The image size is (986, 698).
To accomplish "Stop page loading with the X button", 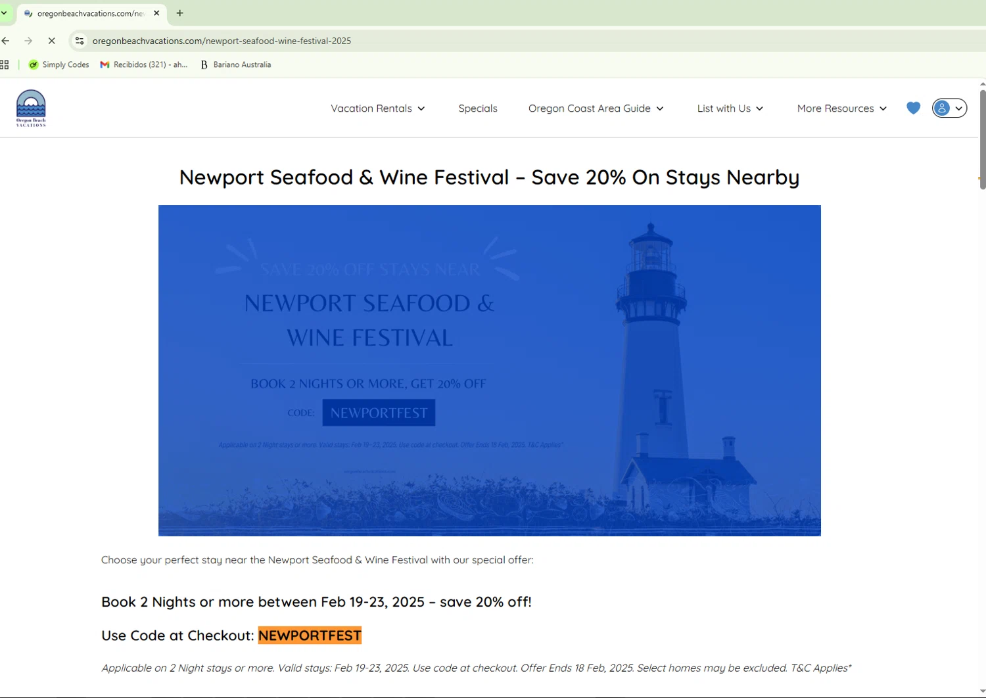I will [x=52, y=41].
